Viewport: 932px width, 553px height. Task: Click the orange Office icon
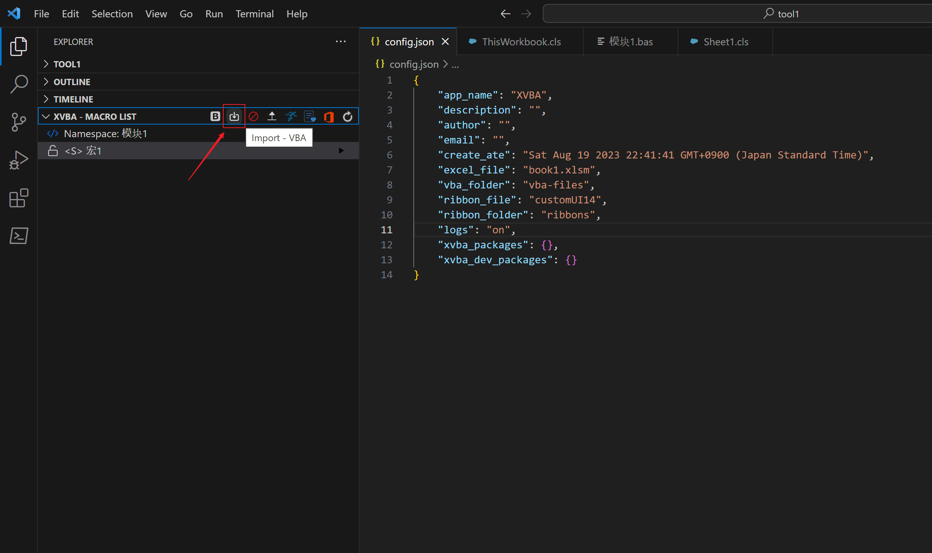click(329, 117)
